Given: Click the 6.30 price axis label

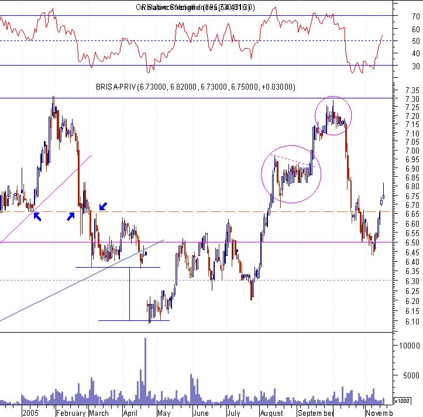Looking at the screenshot, I should pyautogui.click(x=412, y=282).
